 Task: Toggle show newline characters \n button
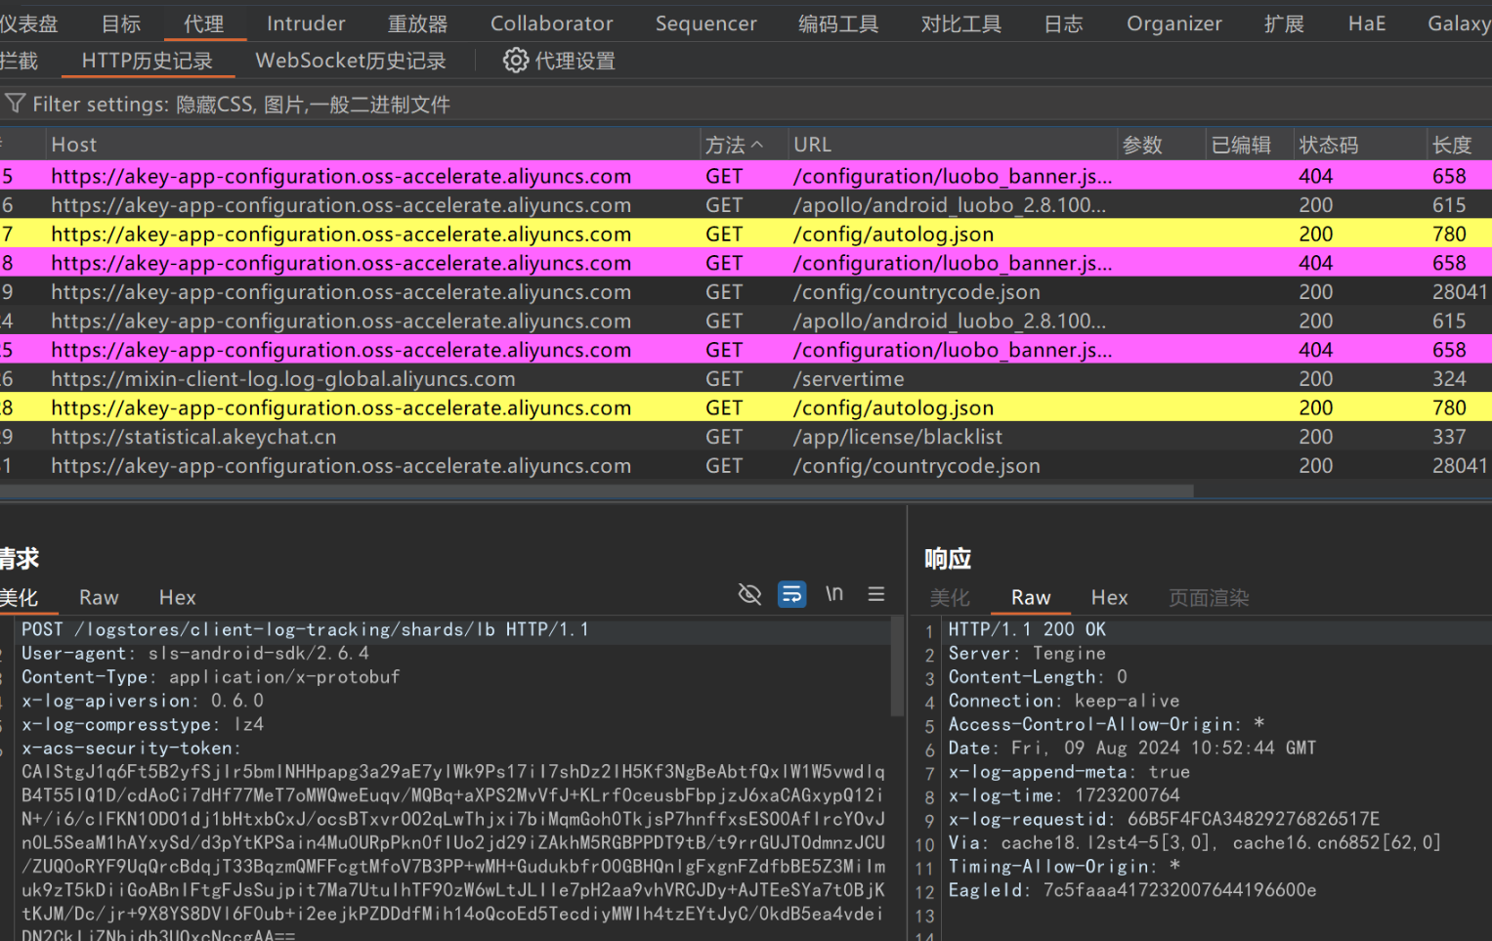[x=833, y=594]
